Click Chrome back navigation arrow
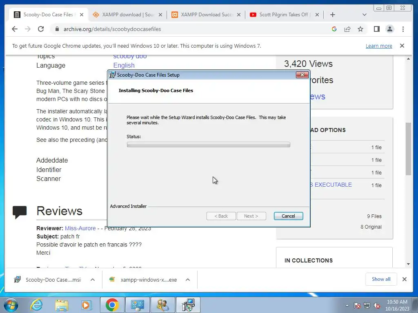Image resolution: width=418 pixels, height=313 pixels. pyautogui.click(x=15, y=29)
